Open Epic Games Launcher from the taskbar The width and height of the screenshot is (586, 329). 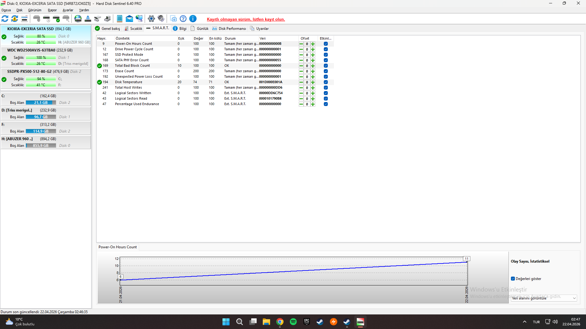tap(307, 322)
